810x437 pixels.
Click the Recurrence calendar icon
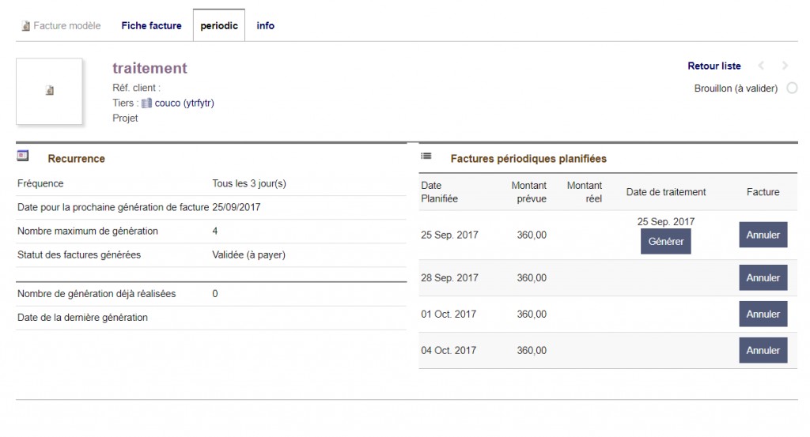23,156
